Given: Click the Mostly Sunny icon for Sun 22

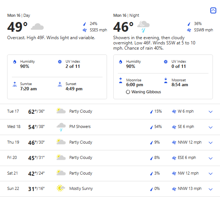Looking at the screenshot, I should [x=61, y=188].
